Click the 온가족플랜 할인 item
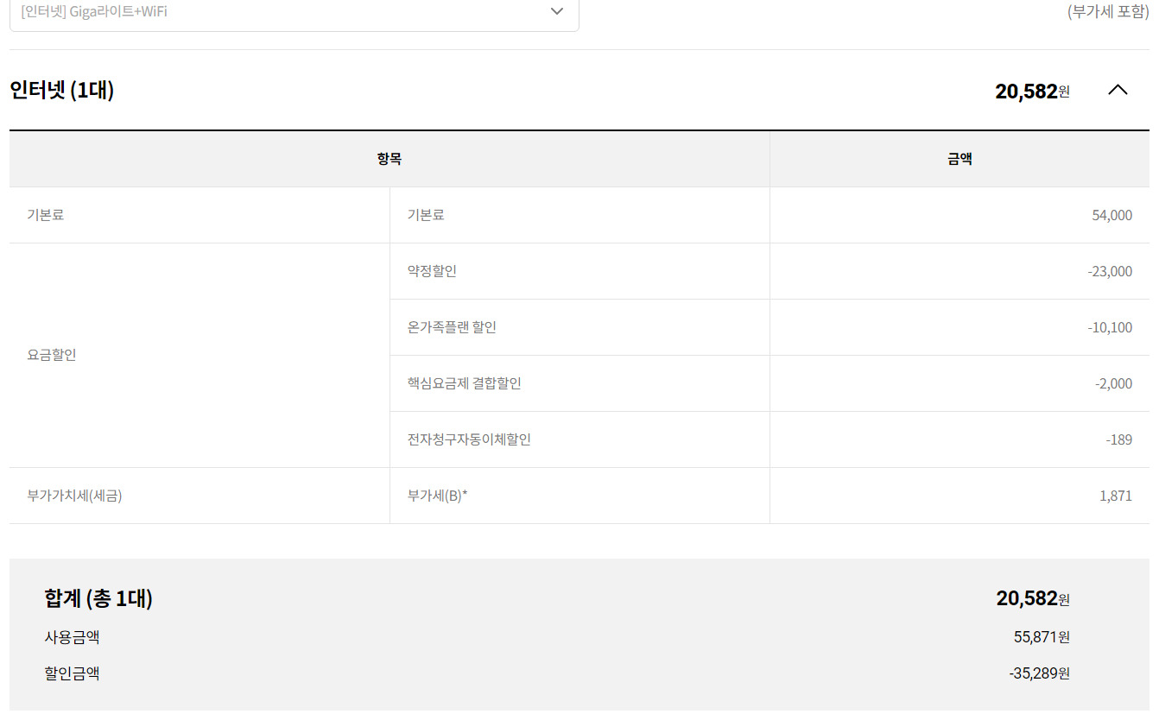 [452, 327]
